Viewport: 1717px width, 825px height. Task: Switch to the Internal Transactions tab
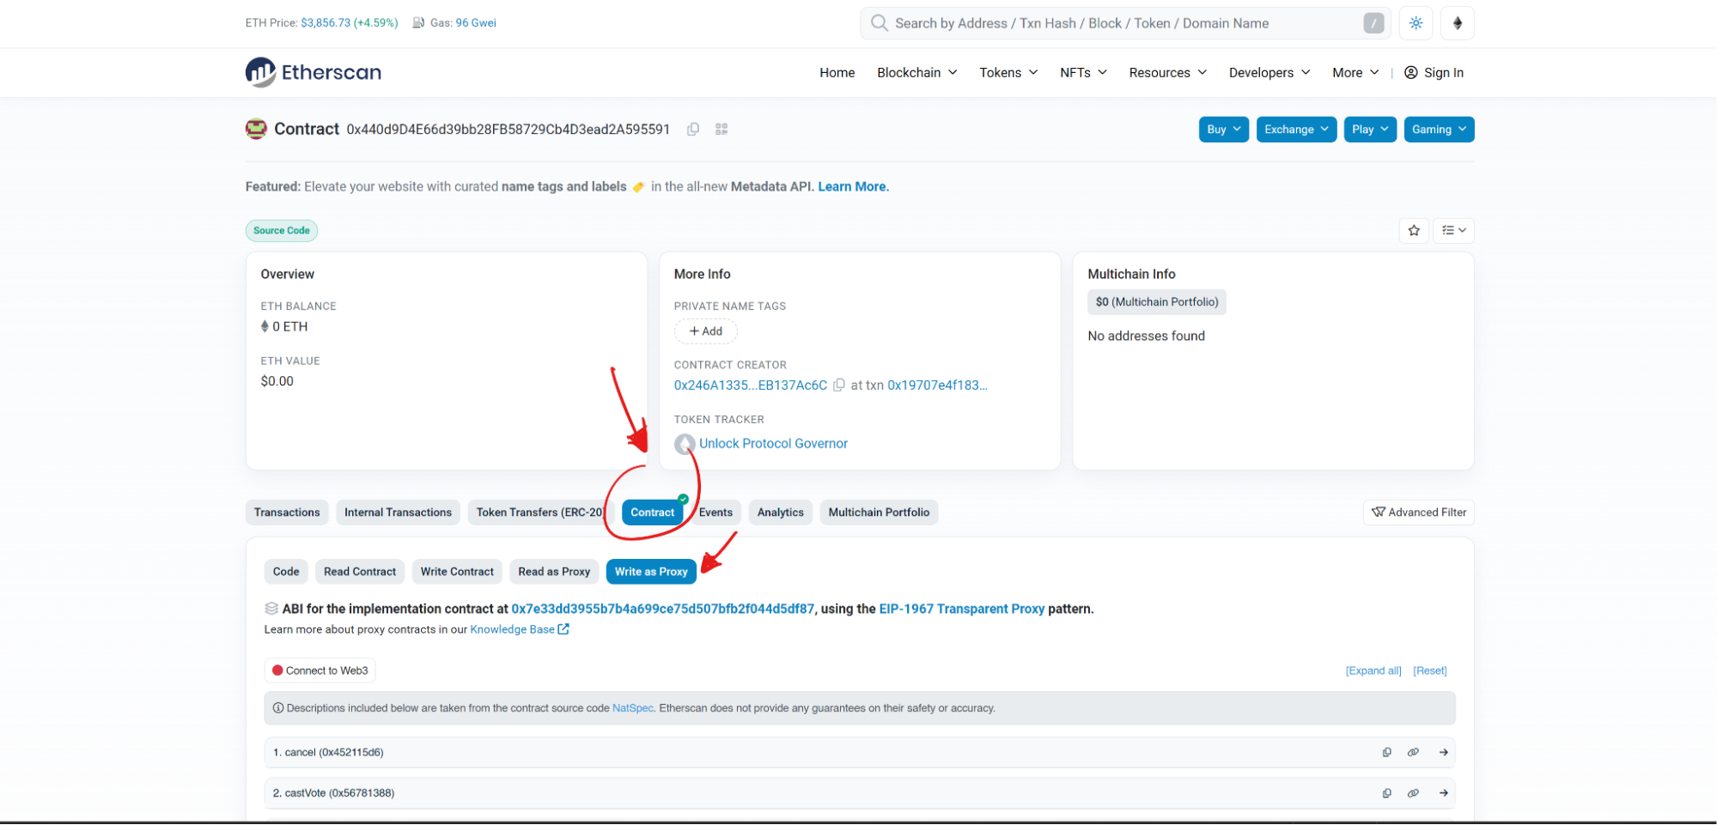[x=398, y=513]
